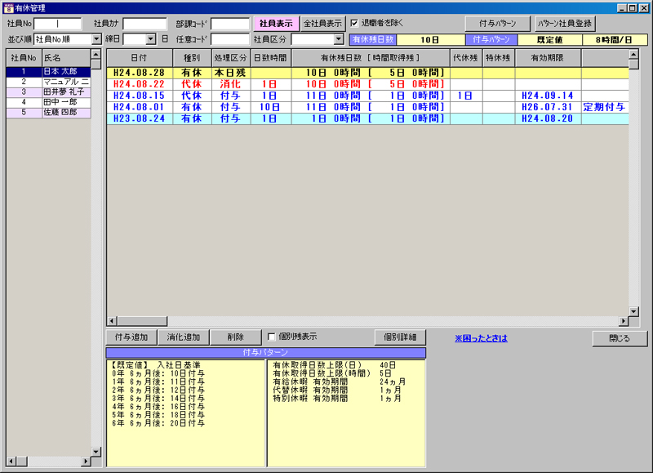
Task: Select the H24.08.22 代休 消化 row
Action: [x=367, y=84]
